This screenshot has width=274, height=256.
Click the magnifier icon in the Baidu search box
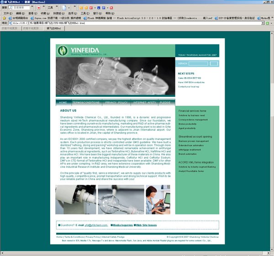[x=11, y=8]
